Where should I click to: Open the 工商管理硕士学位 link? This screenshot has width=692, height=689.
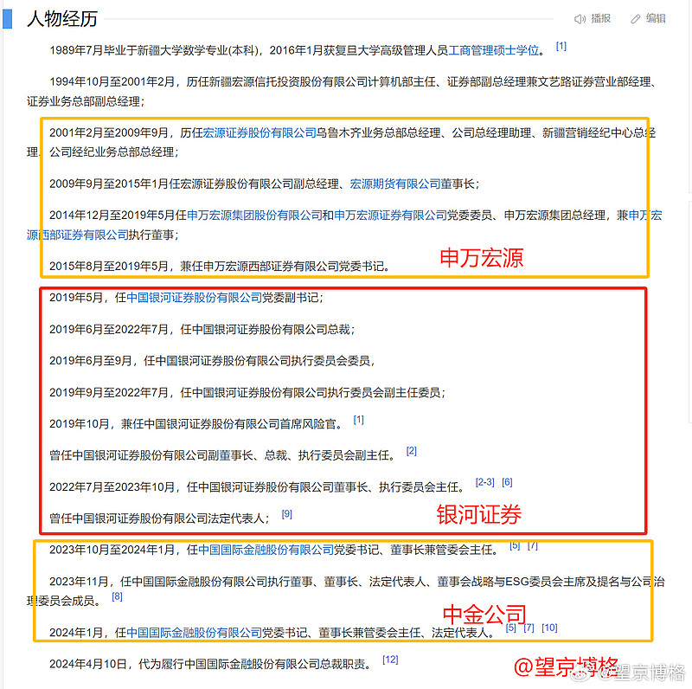tap(494, 50)
